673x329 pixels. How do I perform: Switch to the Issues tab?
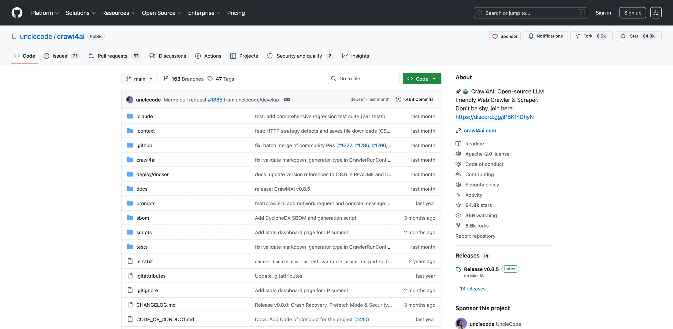[x=61, y=56]
